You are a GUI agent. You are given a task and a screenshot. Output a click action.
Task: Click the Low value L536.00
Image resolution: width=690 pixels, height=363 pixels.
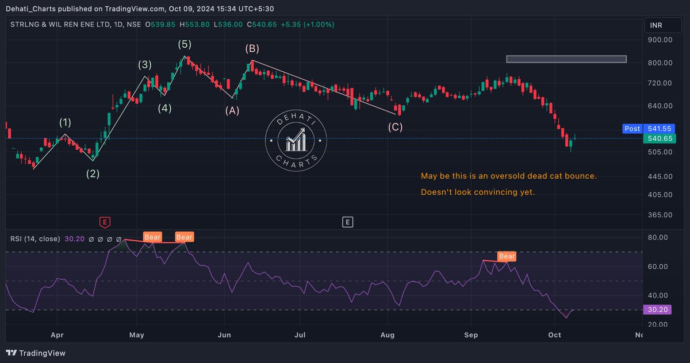click(228, 25)
